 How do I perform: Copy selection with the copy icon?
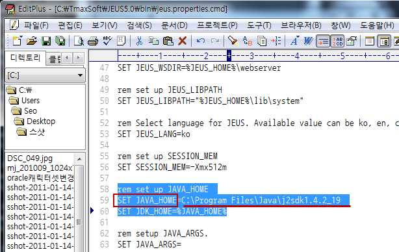click(x=153, y=41)
